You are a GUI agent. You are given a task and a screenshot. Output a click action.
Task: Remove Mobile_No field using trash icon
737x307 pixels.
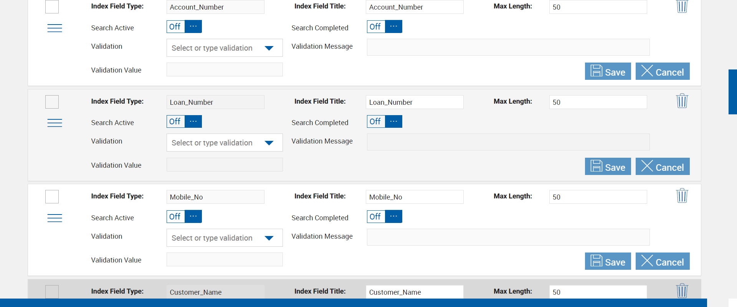tap(682, 196)
